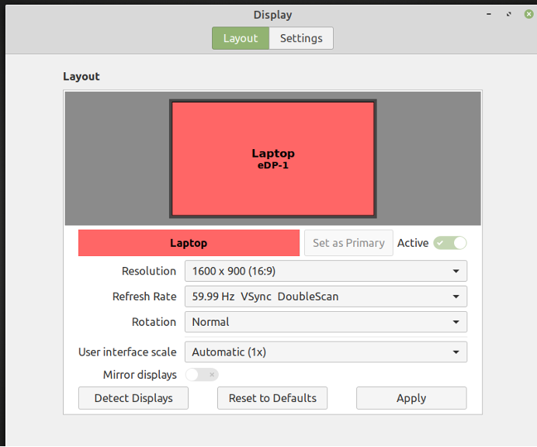Image resolution: width=537 pixels, height=447 pixels.
Task: Click the bold Layout section heading
Action: [x=81, y=77]
